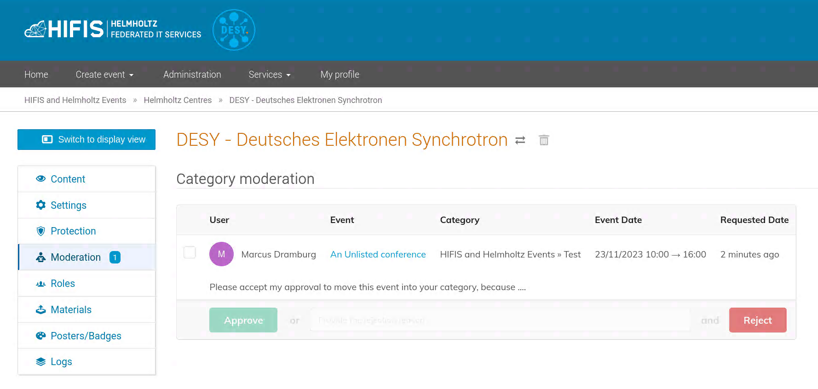Click the DESY - Deutsches Elektronen Synchrotron page title
Image resolution: width=818 pixels, height=389 pixels.
click(x=342, y=140)
